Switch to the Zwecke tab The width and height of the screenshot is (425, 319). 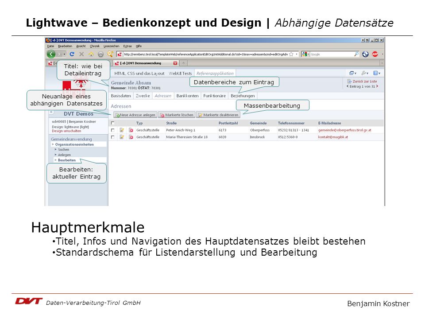143,96
